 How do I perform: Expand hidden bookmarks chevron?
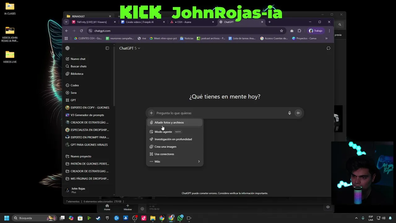click(326, 38)
